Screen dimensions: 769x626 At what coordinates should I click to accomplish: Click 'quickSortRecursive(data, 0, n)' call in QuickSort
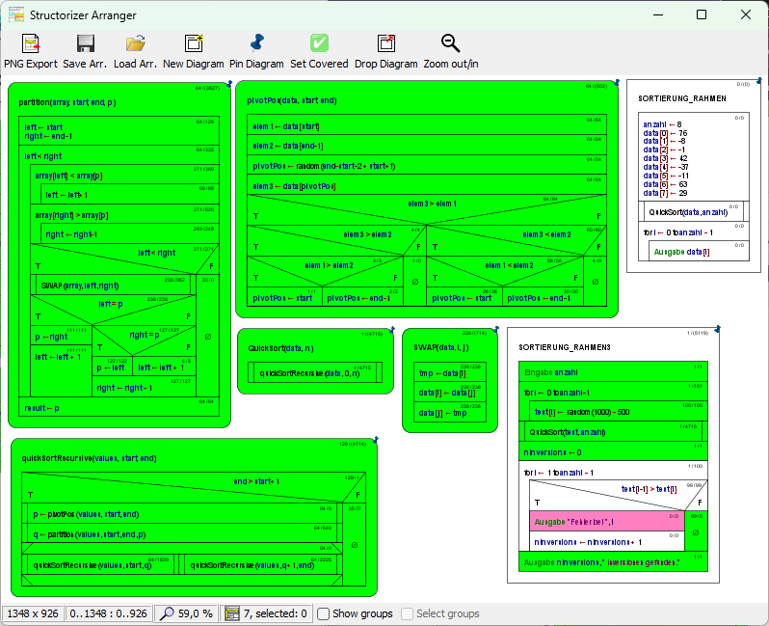pos(315,372)
